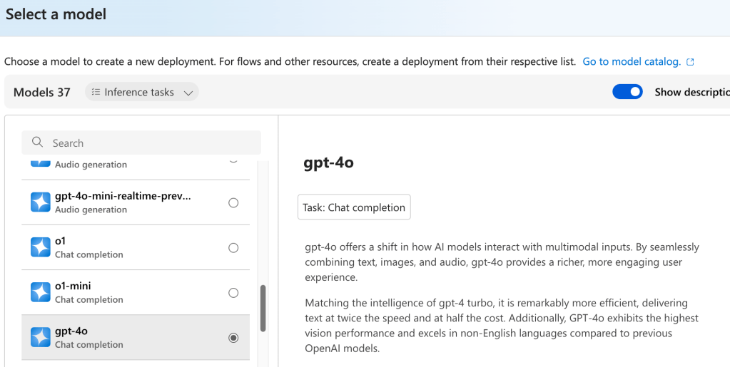730x367 pixels.
Task: Click external link icon beside model catalog
Action: (x=690, y=62)
